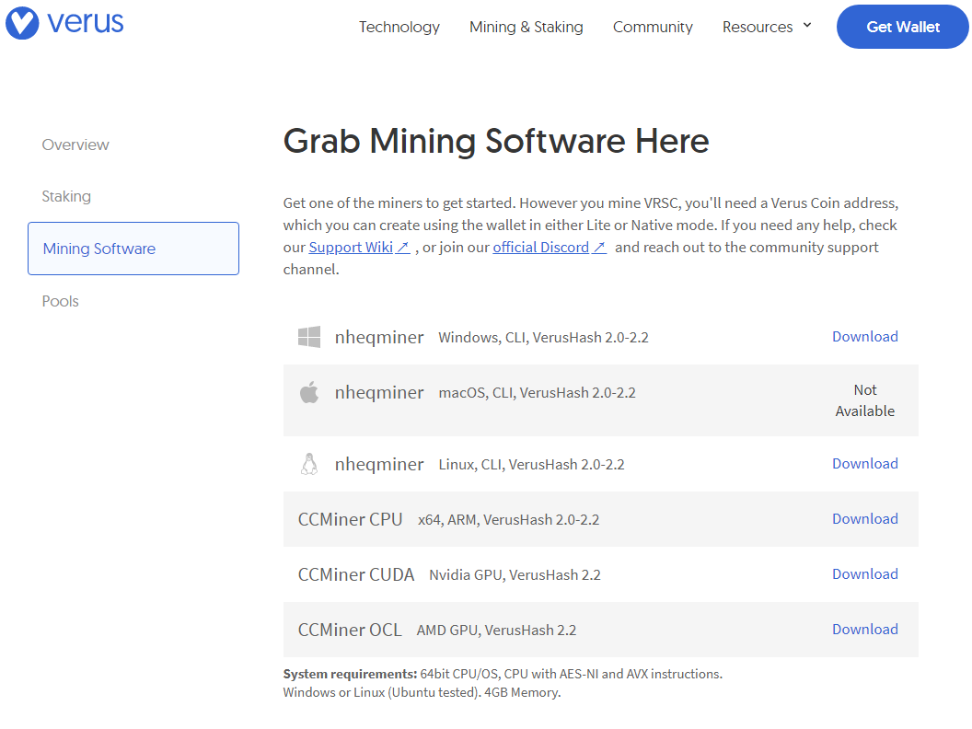Click the Apple icon beside nheqminer
This screenshot has width=972, height=729.
pyautogui.click(x=309, y=393)
